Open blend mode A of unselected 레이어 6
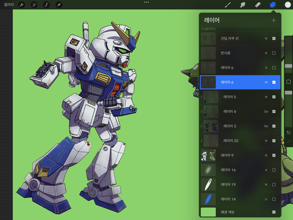 (x=266, y=67)
